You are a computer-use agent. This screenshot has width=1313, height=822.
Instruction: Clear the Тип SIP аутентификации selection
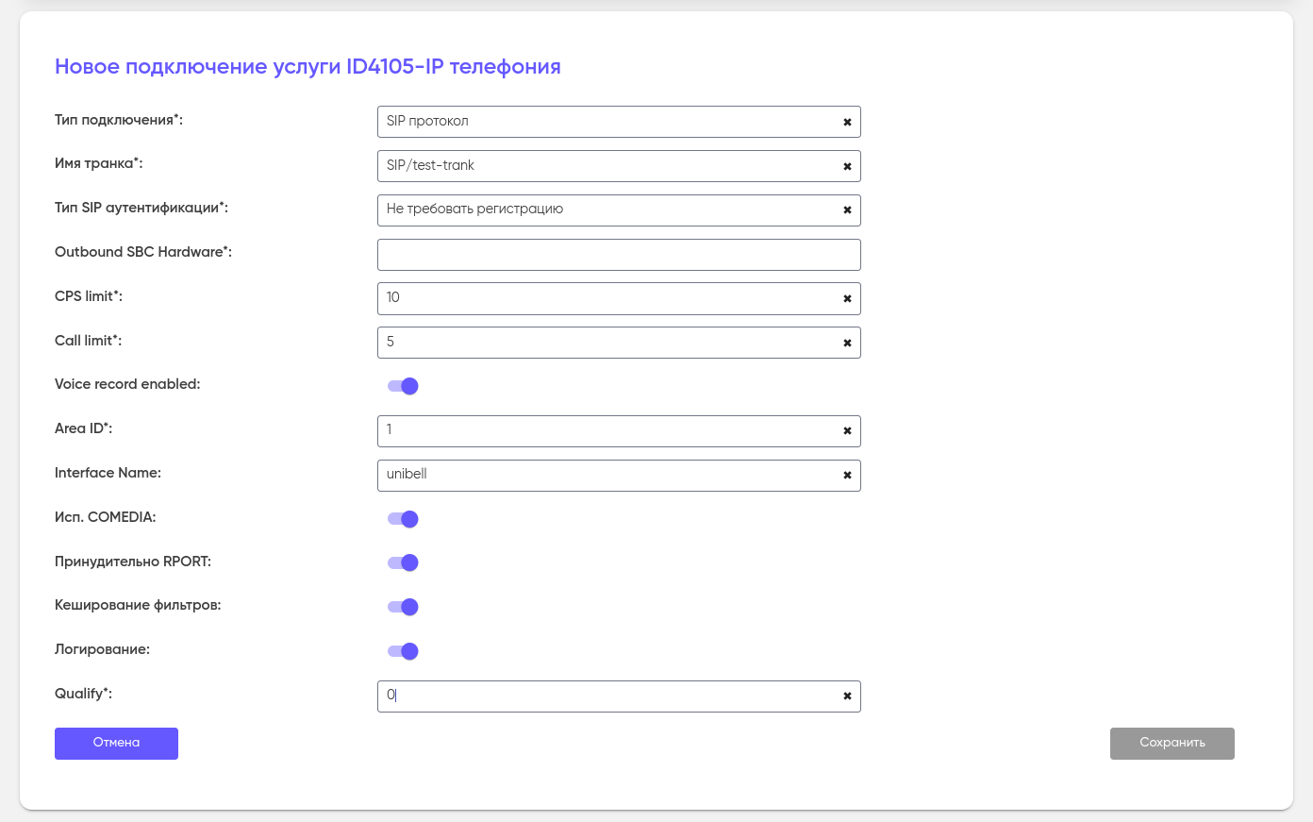pyautogui.click(x=847, y=210)
